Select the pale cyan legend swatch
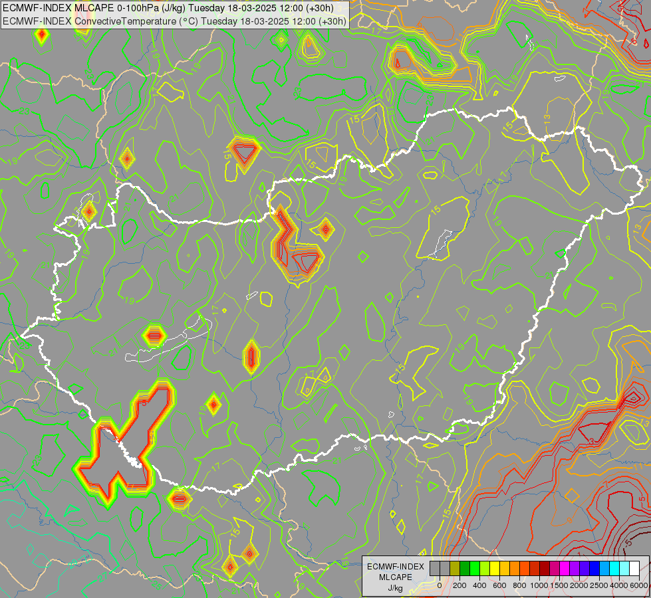This screenshot has width=651, height=598. coord(625,568)
